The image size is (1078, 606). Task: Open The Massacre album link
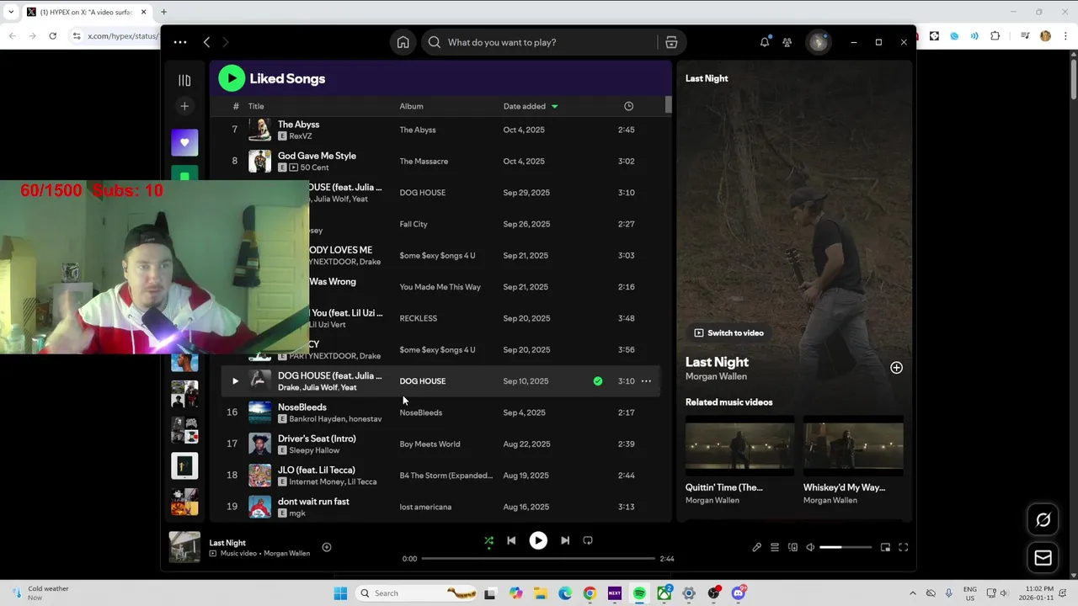coord(424,161)
